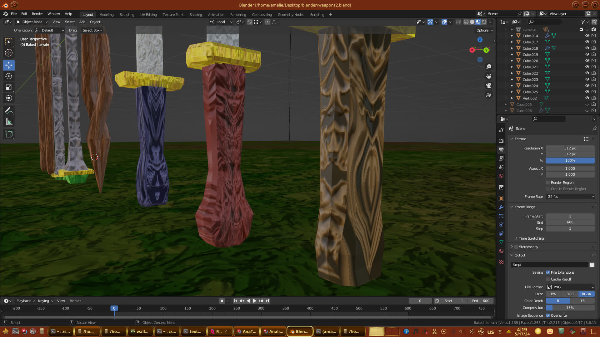
Task: Expand the Time Stretching section
Action: point(531,238)
